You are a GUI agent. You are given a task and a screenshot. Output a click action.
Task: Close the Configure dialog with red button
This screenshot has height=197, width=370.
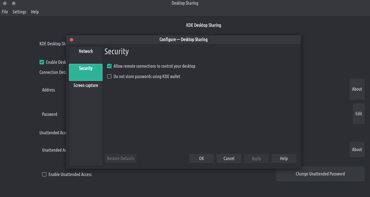click(x=71, y=40)
